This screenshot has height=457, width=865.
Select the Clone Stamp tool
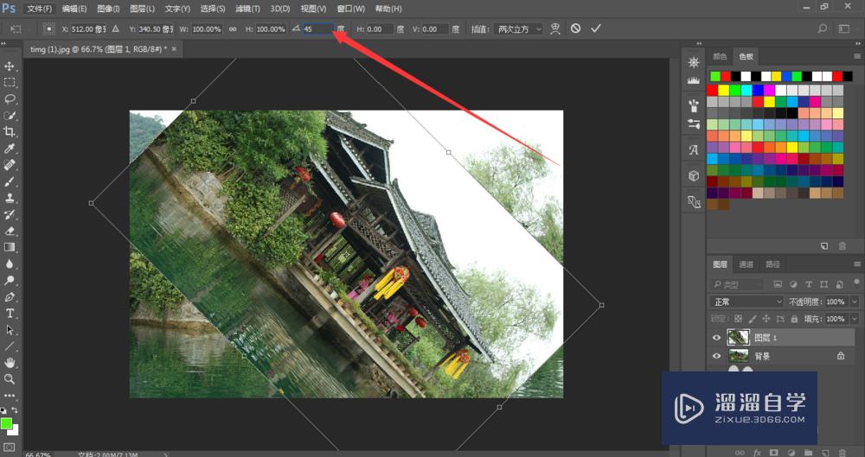(10, 198)
